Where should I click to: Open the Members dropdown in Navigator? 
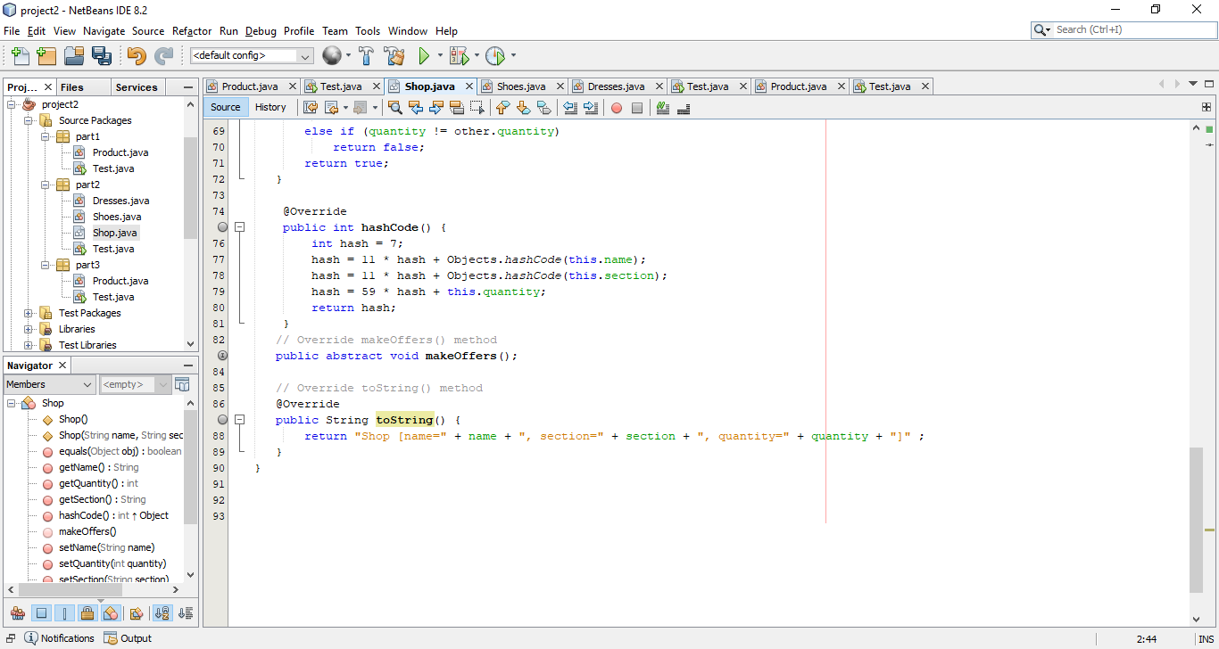(48, 383)
